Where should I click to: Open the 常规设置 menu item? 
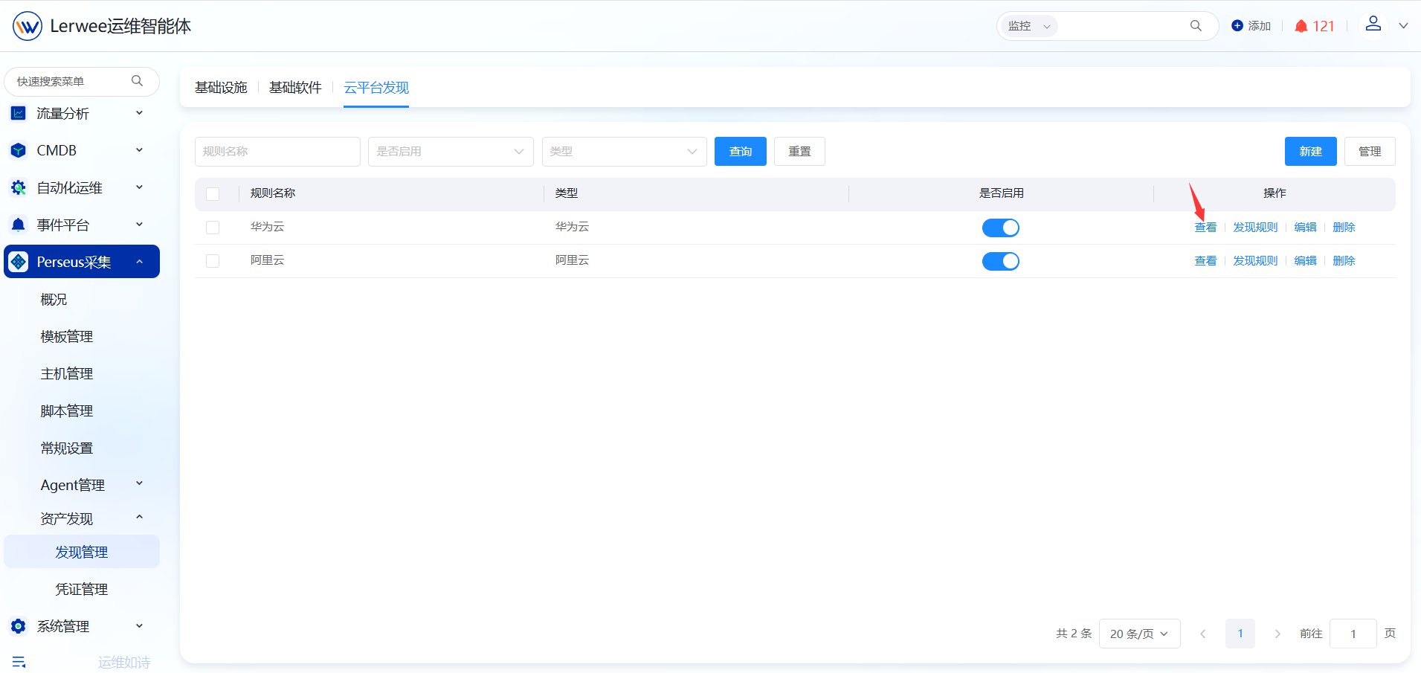point(67,448)
